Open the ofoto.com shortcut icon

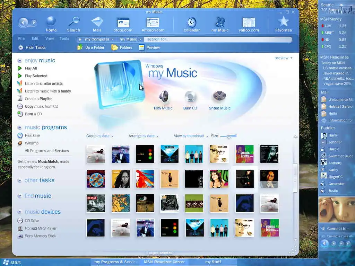click(123, 23)
